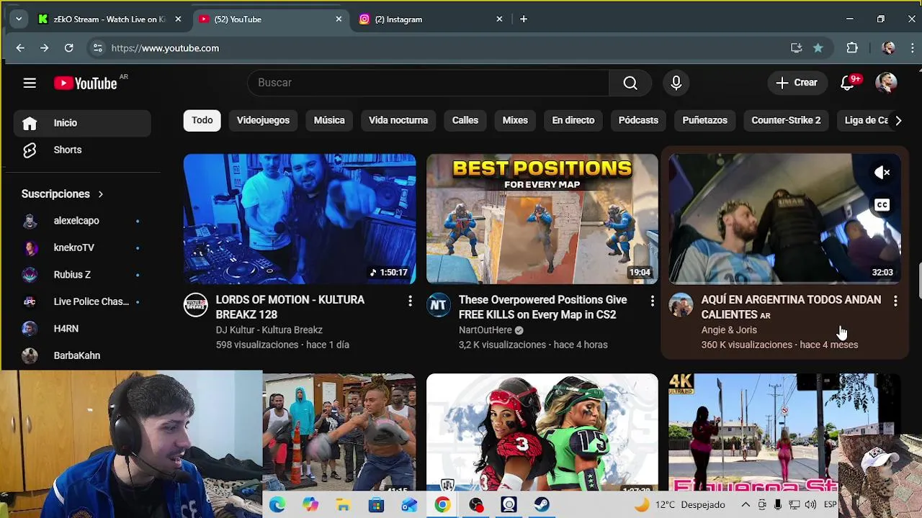Unmute the Argentina video preview
The width and height of the screenshot is (922, 518).
[x=882, y=173]
